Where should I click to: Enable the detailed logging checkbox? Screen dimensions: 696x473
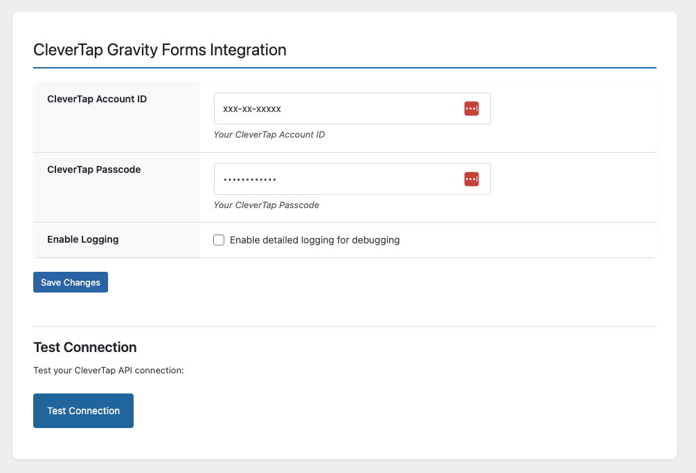click(219, 240)
